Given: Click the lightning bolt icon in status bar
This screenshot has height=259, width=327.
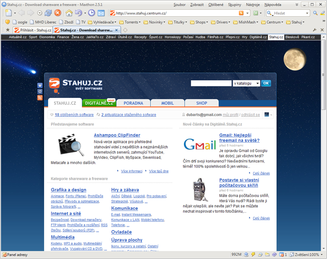Looking at the screenshot, I should tap(253, 254).
